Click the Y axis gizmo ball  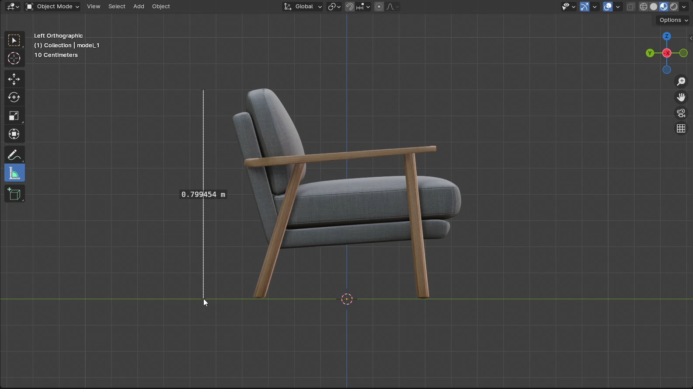(x=650, y=53)
